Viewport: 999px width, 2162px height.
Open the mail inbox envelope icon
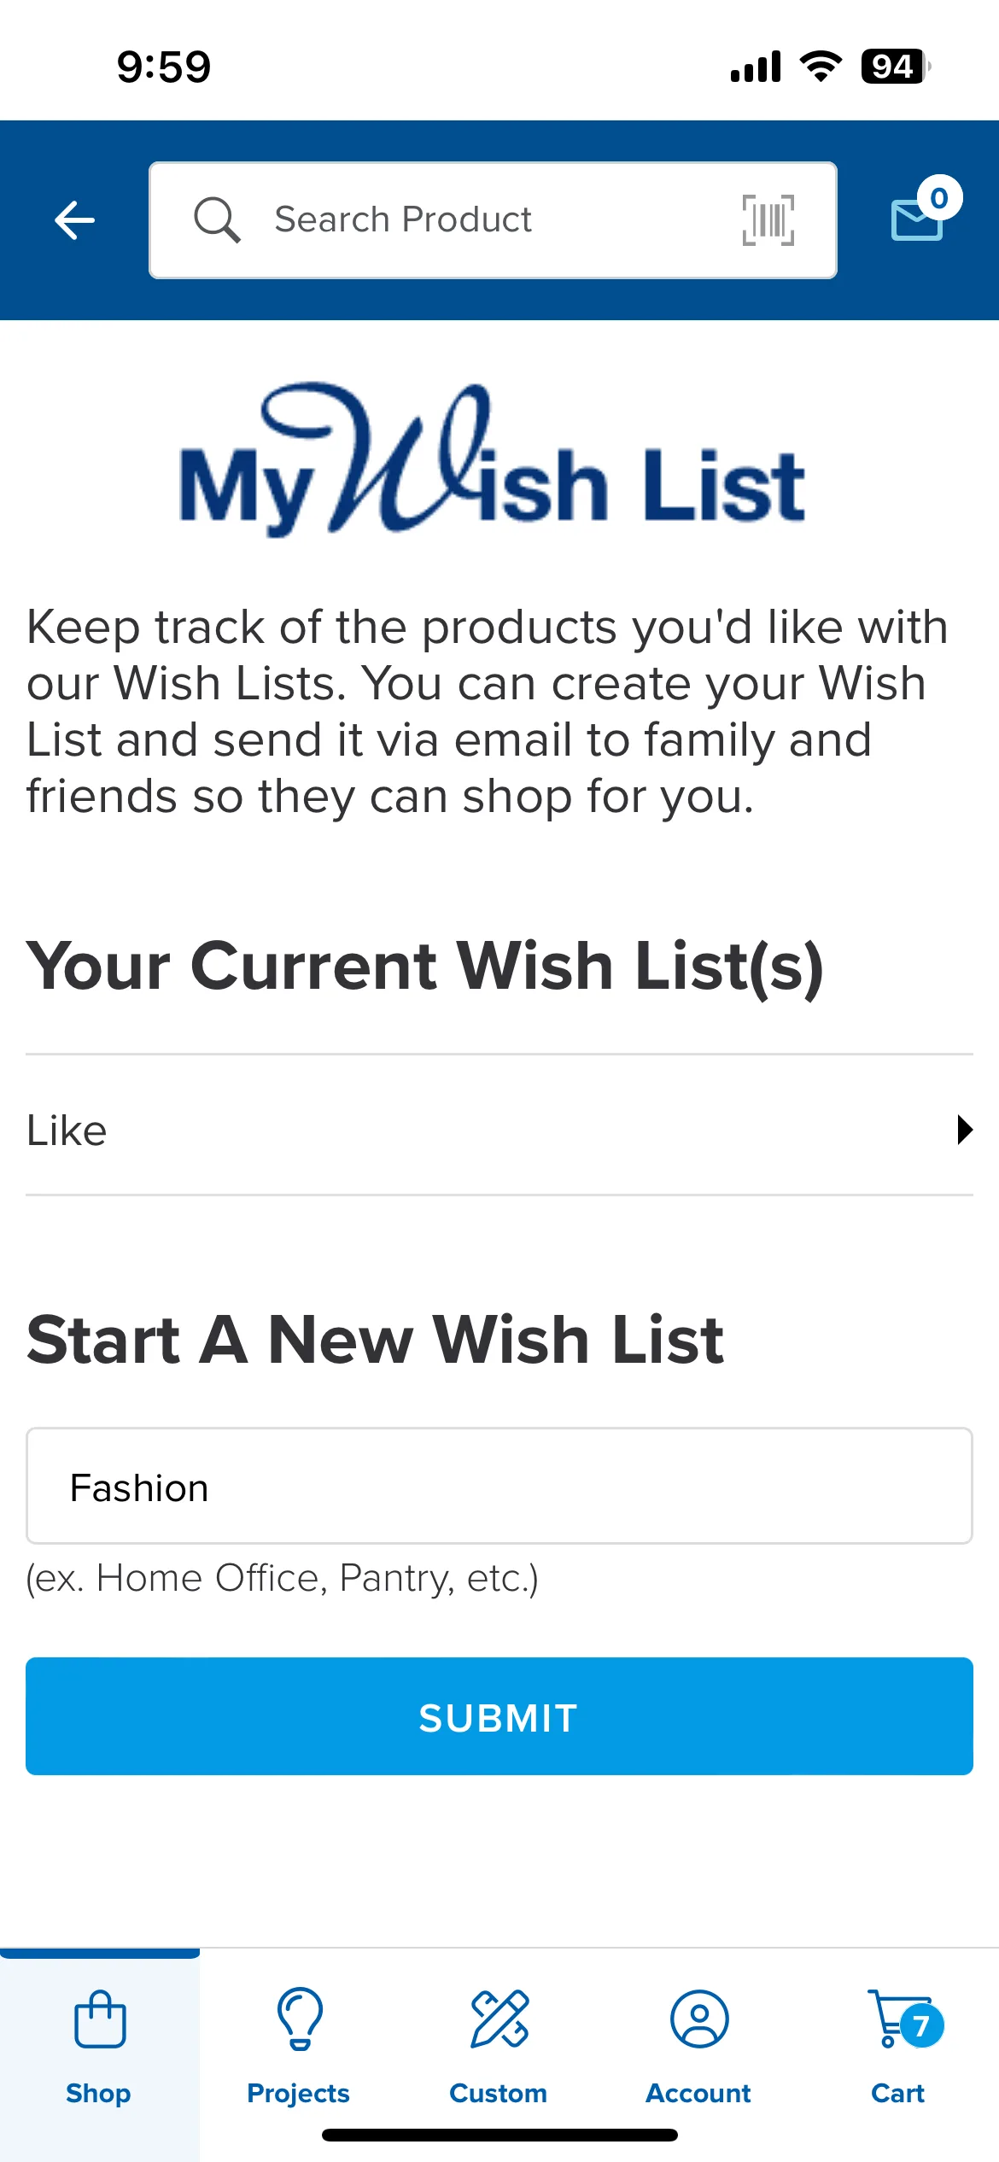[x=916, y=220]
